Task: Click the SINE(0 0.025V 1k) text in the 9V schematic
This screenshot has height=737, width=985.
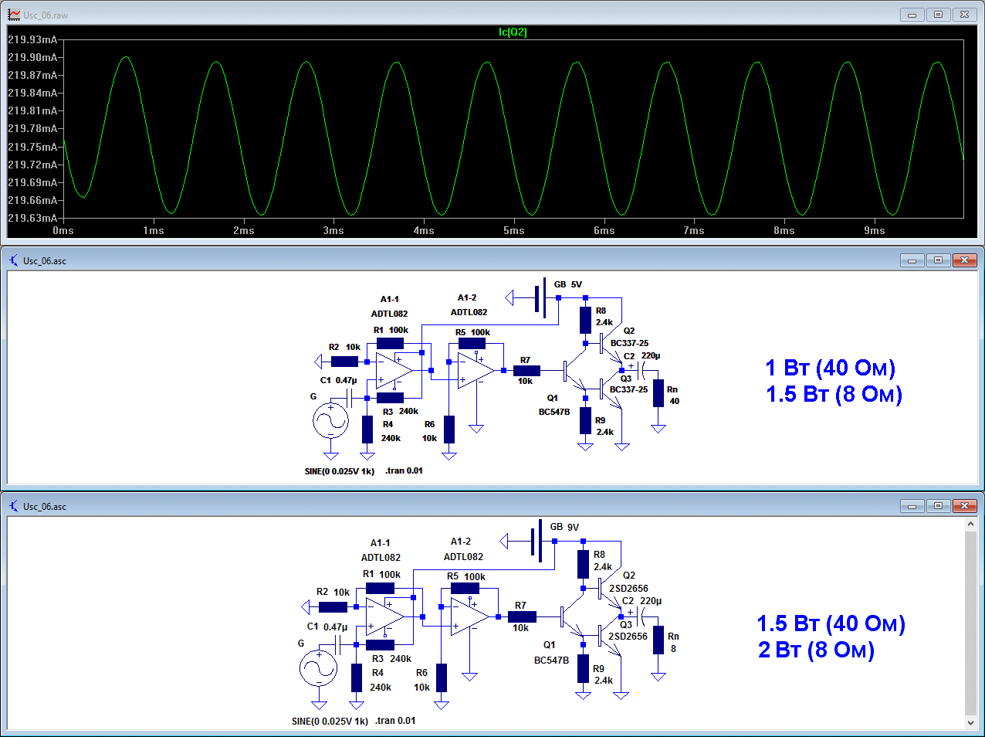Action: [x=330, y=721]
